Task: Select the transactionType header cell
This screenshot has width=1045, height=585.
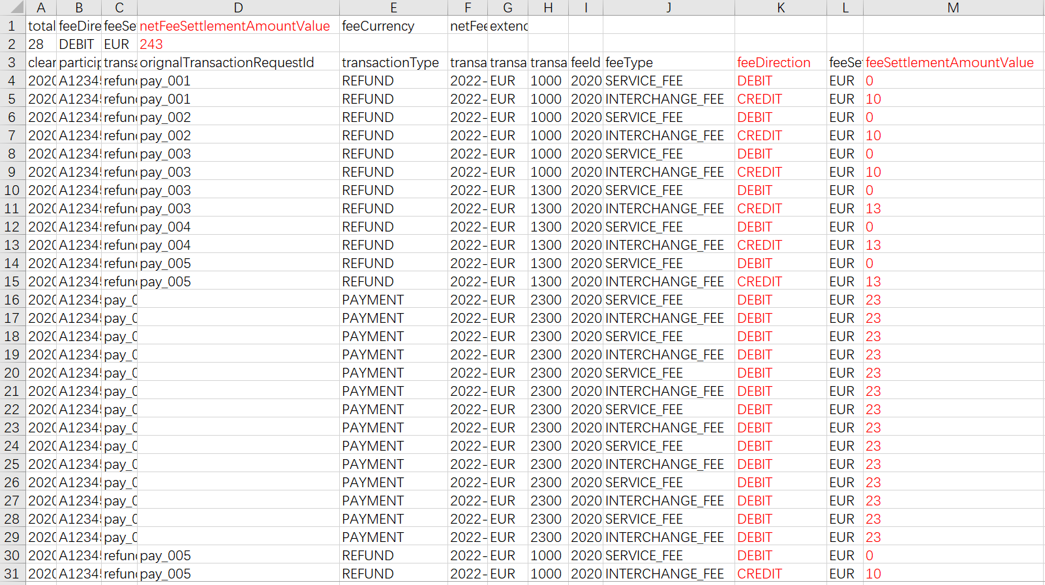Action: pyautogui.click(x=390, y=63)
